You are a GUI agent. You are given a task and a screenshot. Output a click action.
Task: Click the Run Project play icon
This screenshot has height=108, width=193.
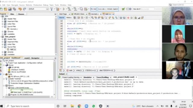click(64, 9)
